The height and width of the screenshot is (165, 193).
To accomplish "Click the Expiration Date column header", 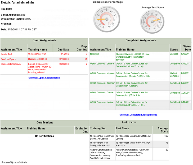I will tap(82, 130).
